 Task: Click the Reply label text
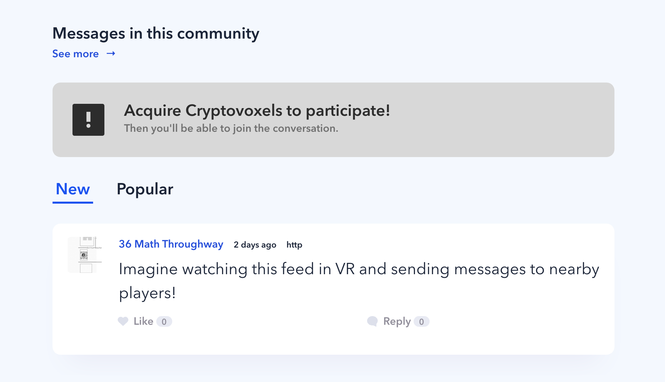click(397, 321)
